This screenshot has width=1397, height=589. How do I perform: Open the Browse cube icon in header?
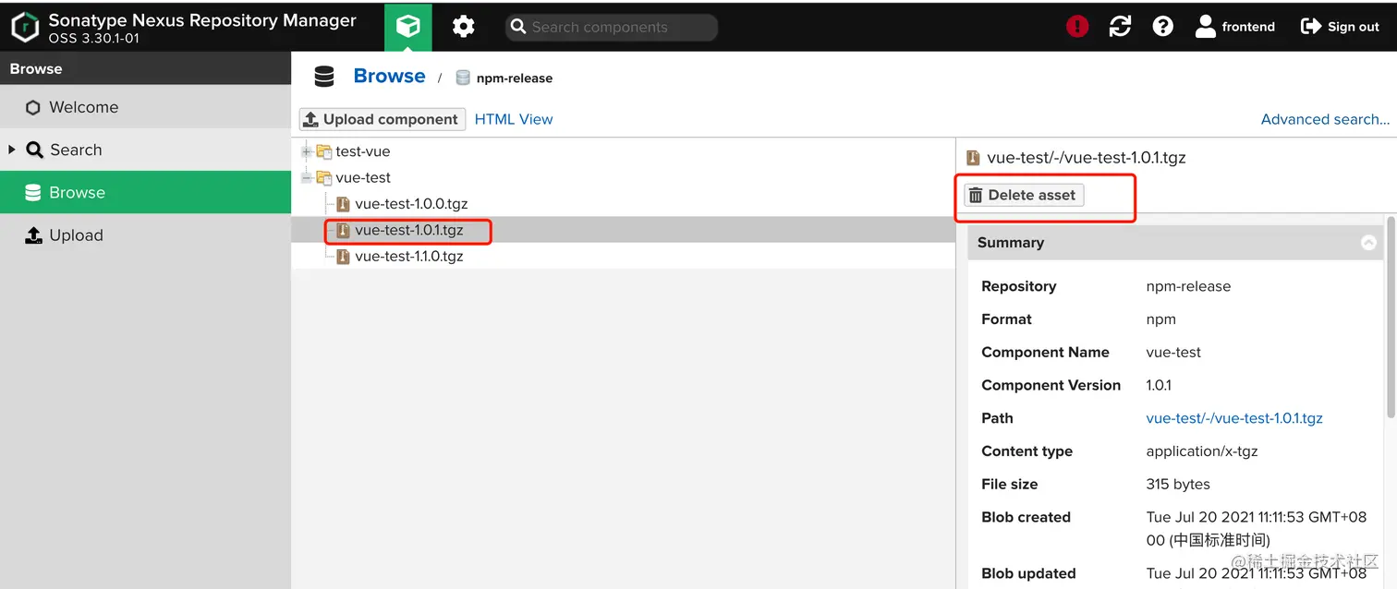point(407,27)
